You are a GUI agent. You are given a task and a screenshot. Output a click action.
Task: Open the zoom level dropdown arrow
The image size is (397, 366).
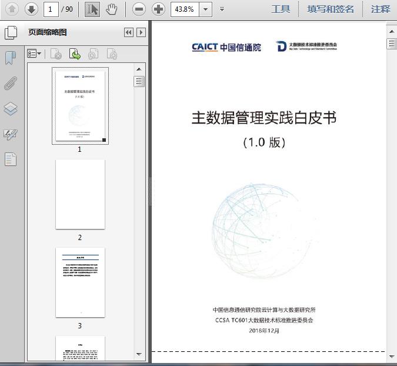point(206,9)
